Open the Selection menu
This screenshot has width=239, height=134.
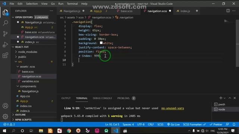32,4
